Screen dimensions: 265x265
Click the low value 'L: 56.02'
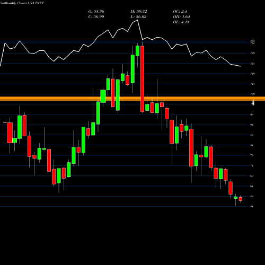point(139,17)
